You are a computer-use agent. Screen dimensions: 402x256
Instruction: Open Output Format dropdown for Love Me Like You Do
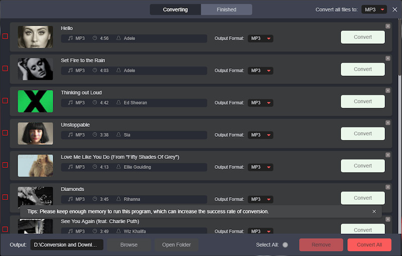(x=260, y=167)
